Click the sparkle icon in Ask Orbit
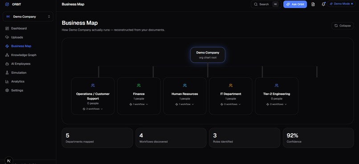The height and width of the screenshot is (164, 359). click(x=288, y=4)
